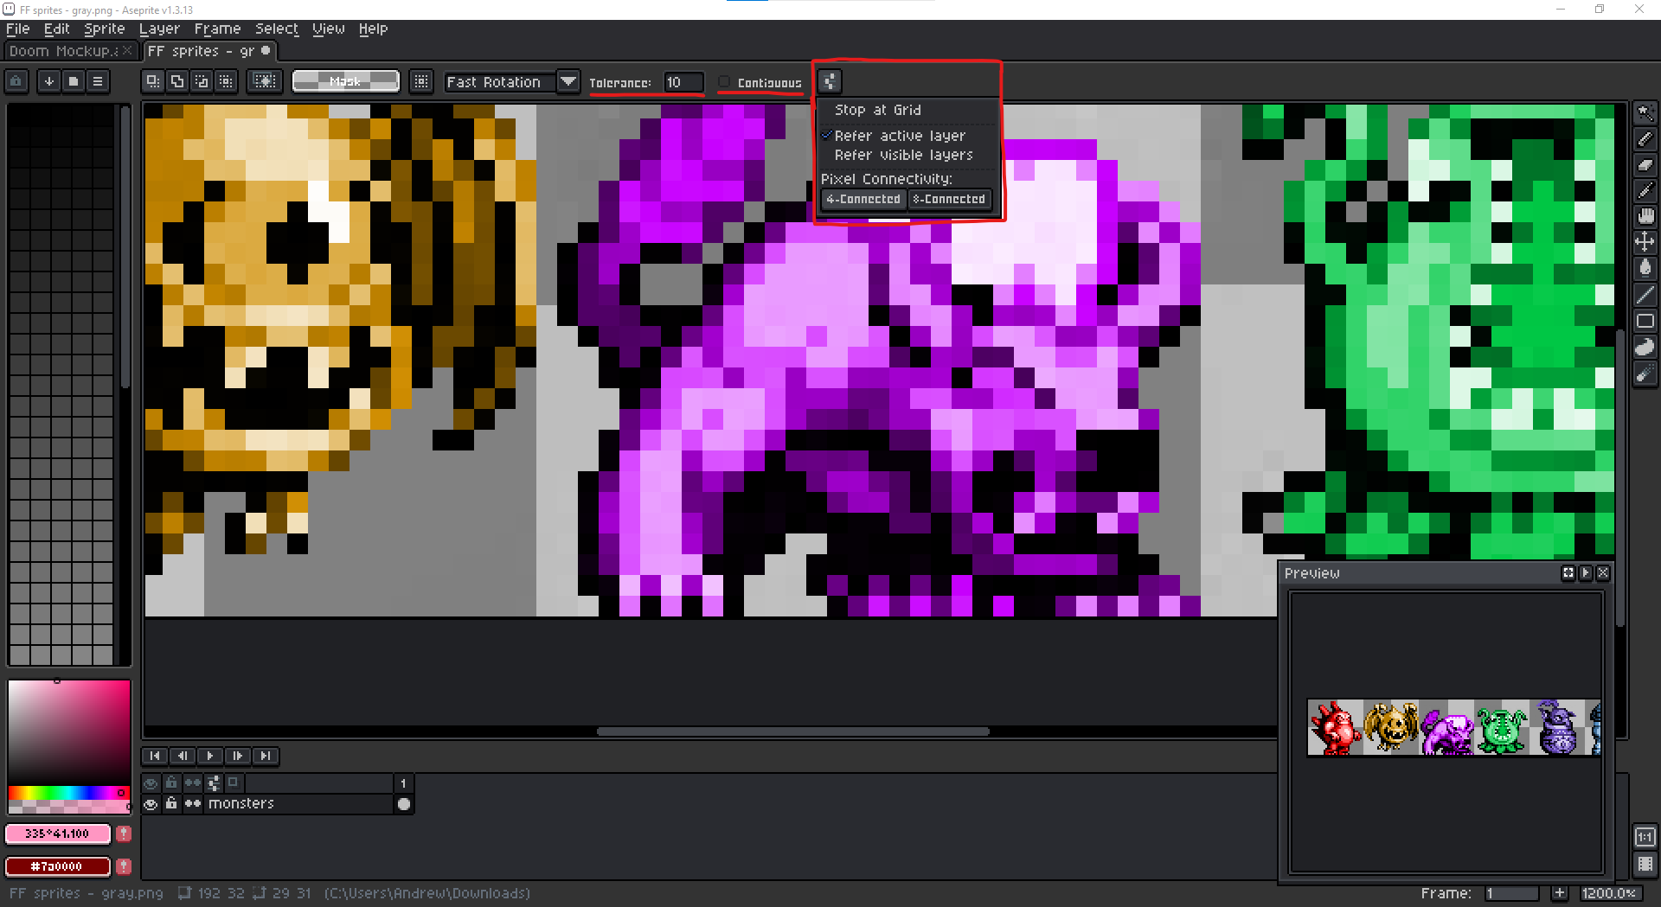Open the Sprite menu
The width and height of the screenshot is (1661, 907).
(104, 29)
